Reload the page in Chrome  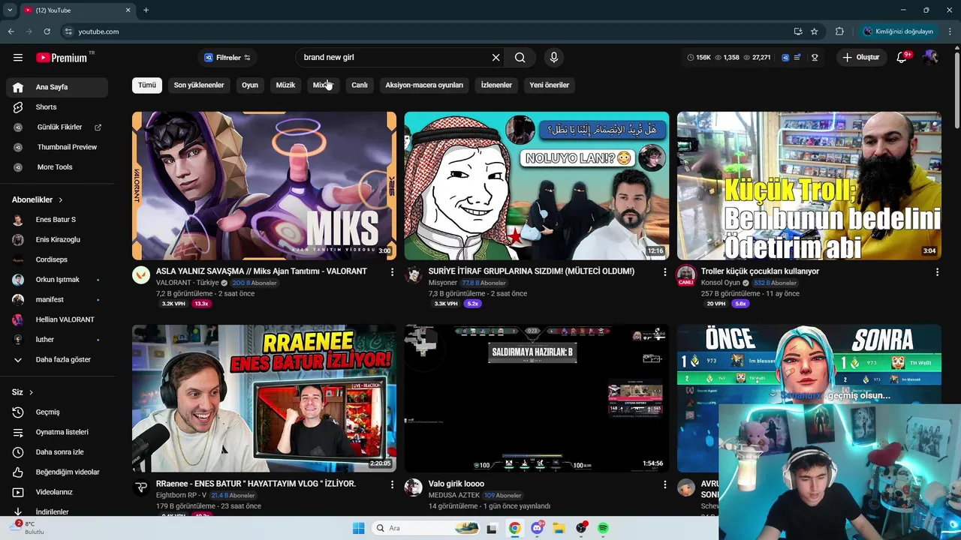(47, 31)
